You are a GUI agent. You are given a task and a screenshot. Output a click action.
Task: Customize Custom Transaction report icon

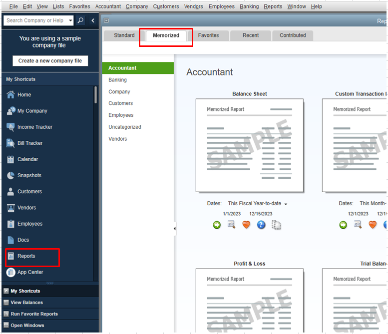[x=358, y=225]
